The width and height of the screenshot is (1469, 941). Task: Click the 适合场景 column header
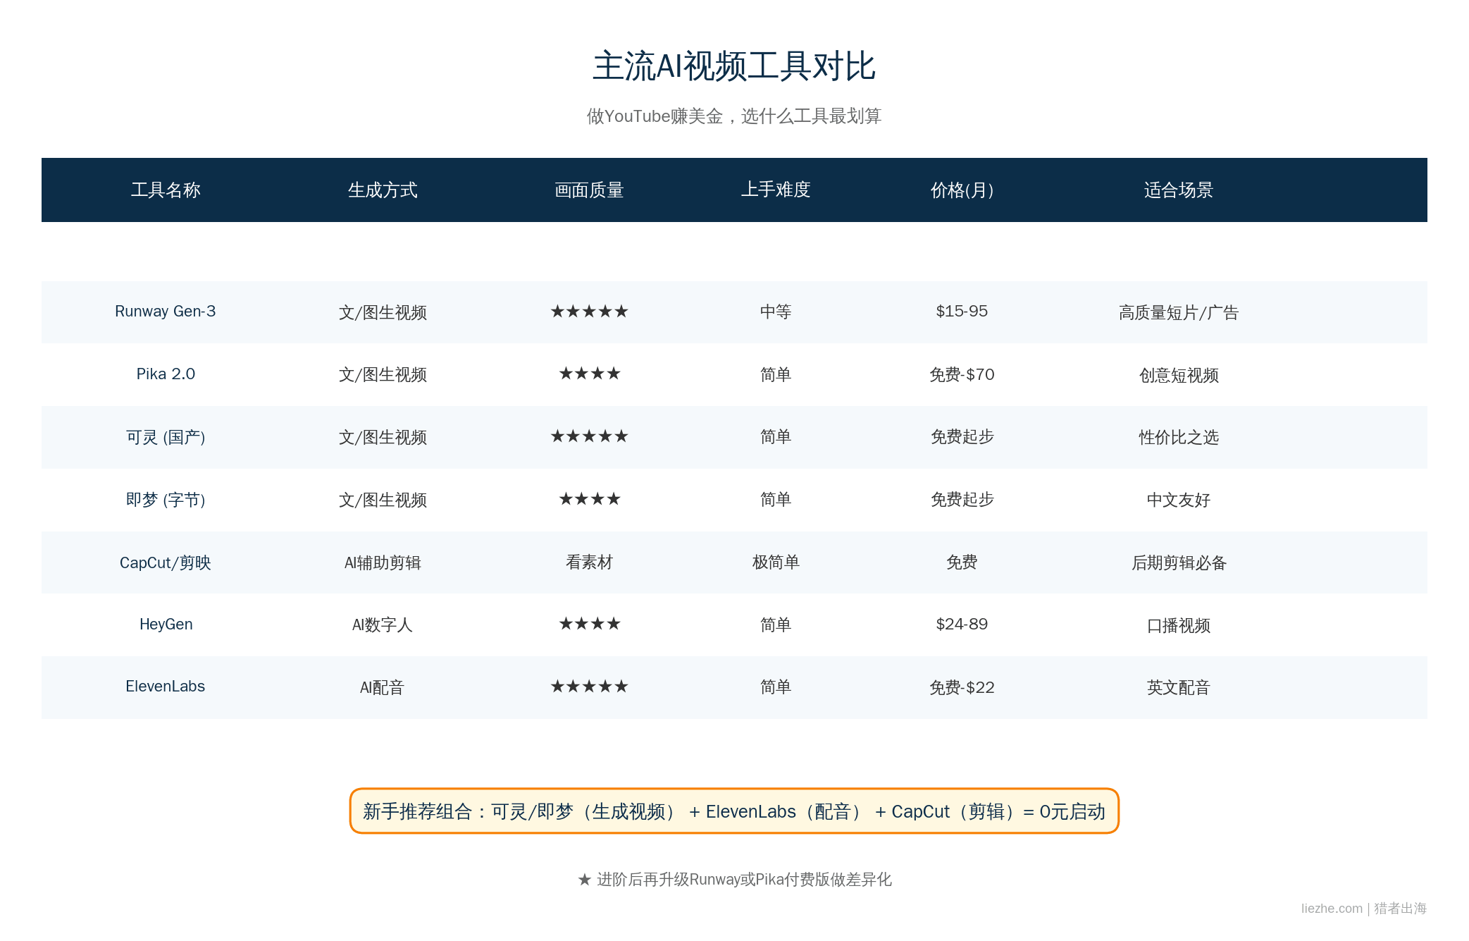[1179, 190]
